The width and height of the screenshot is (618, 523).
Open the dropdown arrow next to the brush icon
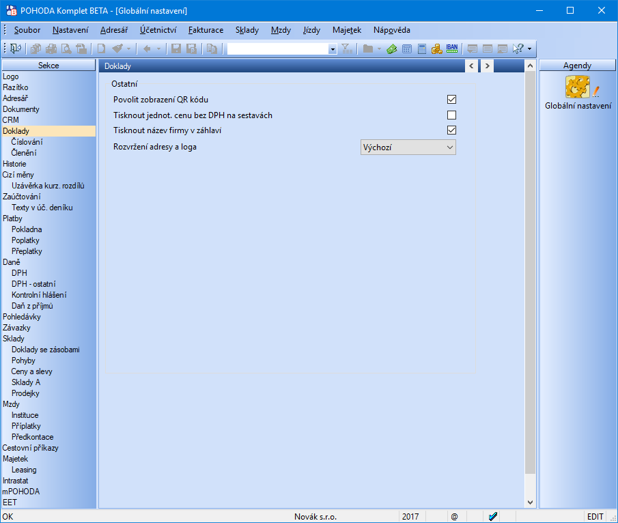(128, 49)
